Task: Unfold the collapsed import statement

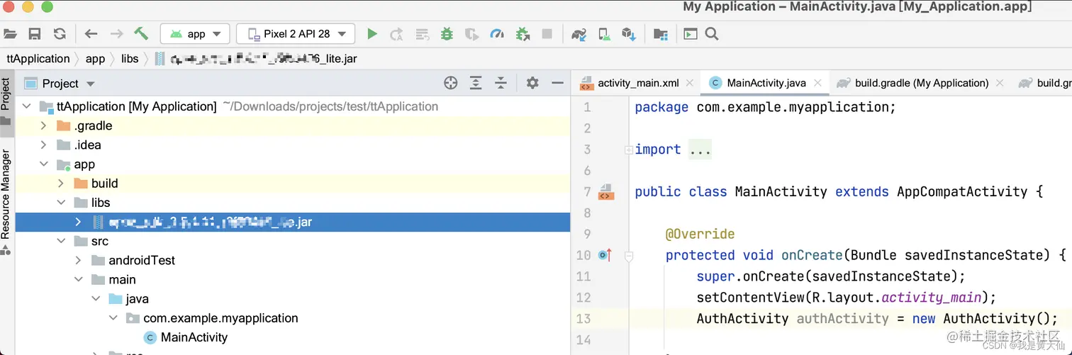Action: [x=628, y=150]
